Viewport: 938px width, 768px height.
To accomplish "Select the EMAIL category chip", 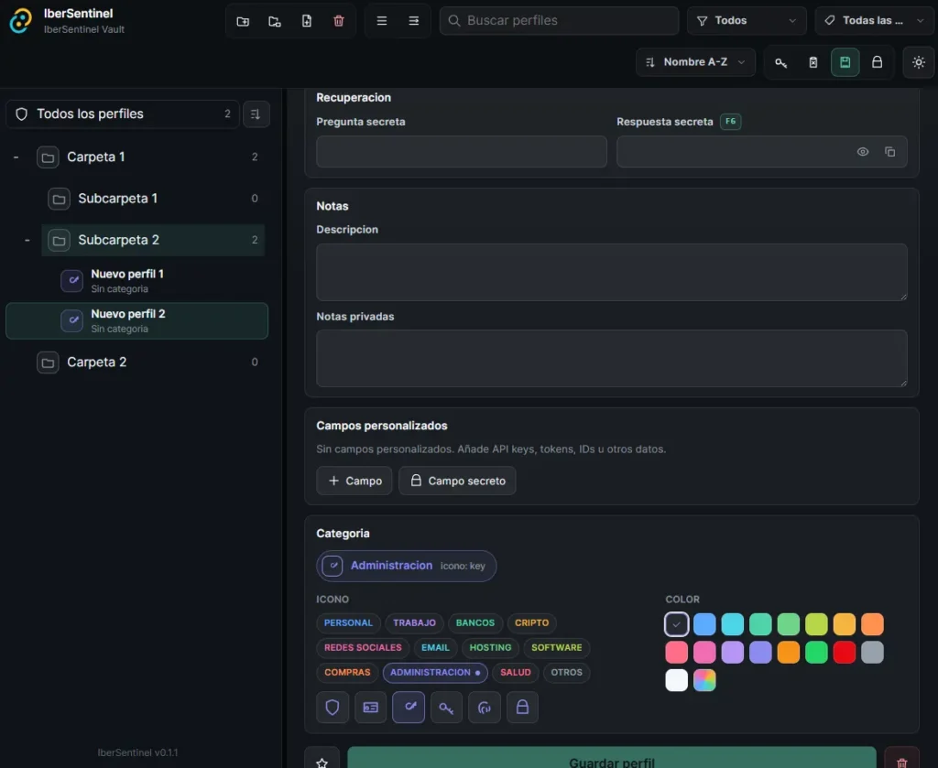I will 435,648.
